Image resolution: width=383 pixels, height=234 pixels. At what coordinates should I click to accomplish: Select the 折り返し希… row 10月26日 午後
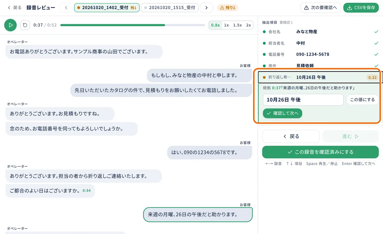(x=320, y=77)
